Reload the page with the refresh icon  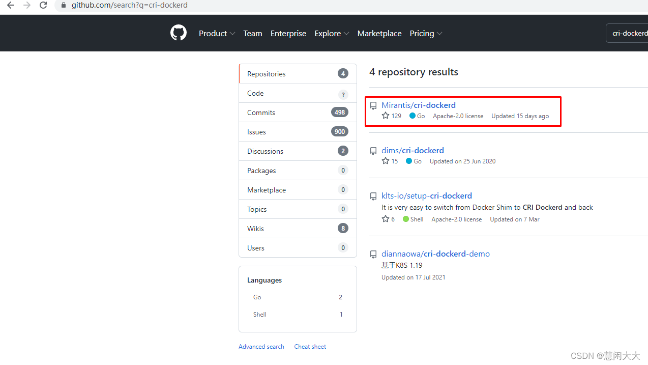tap(43, 5)
